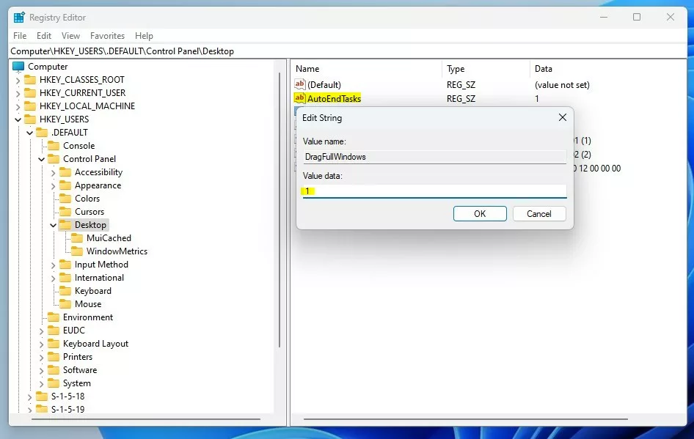The height and width of the screenshot is (439, 694).
Task: Expand the Printers key
Action: tap(41, 358)
